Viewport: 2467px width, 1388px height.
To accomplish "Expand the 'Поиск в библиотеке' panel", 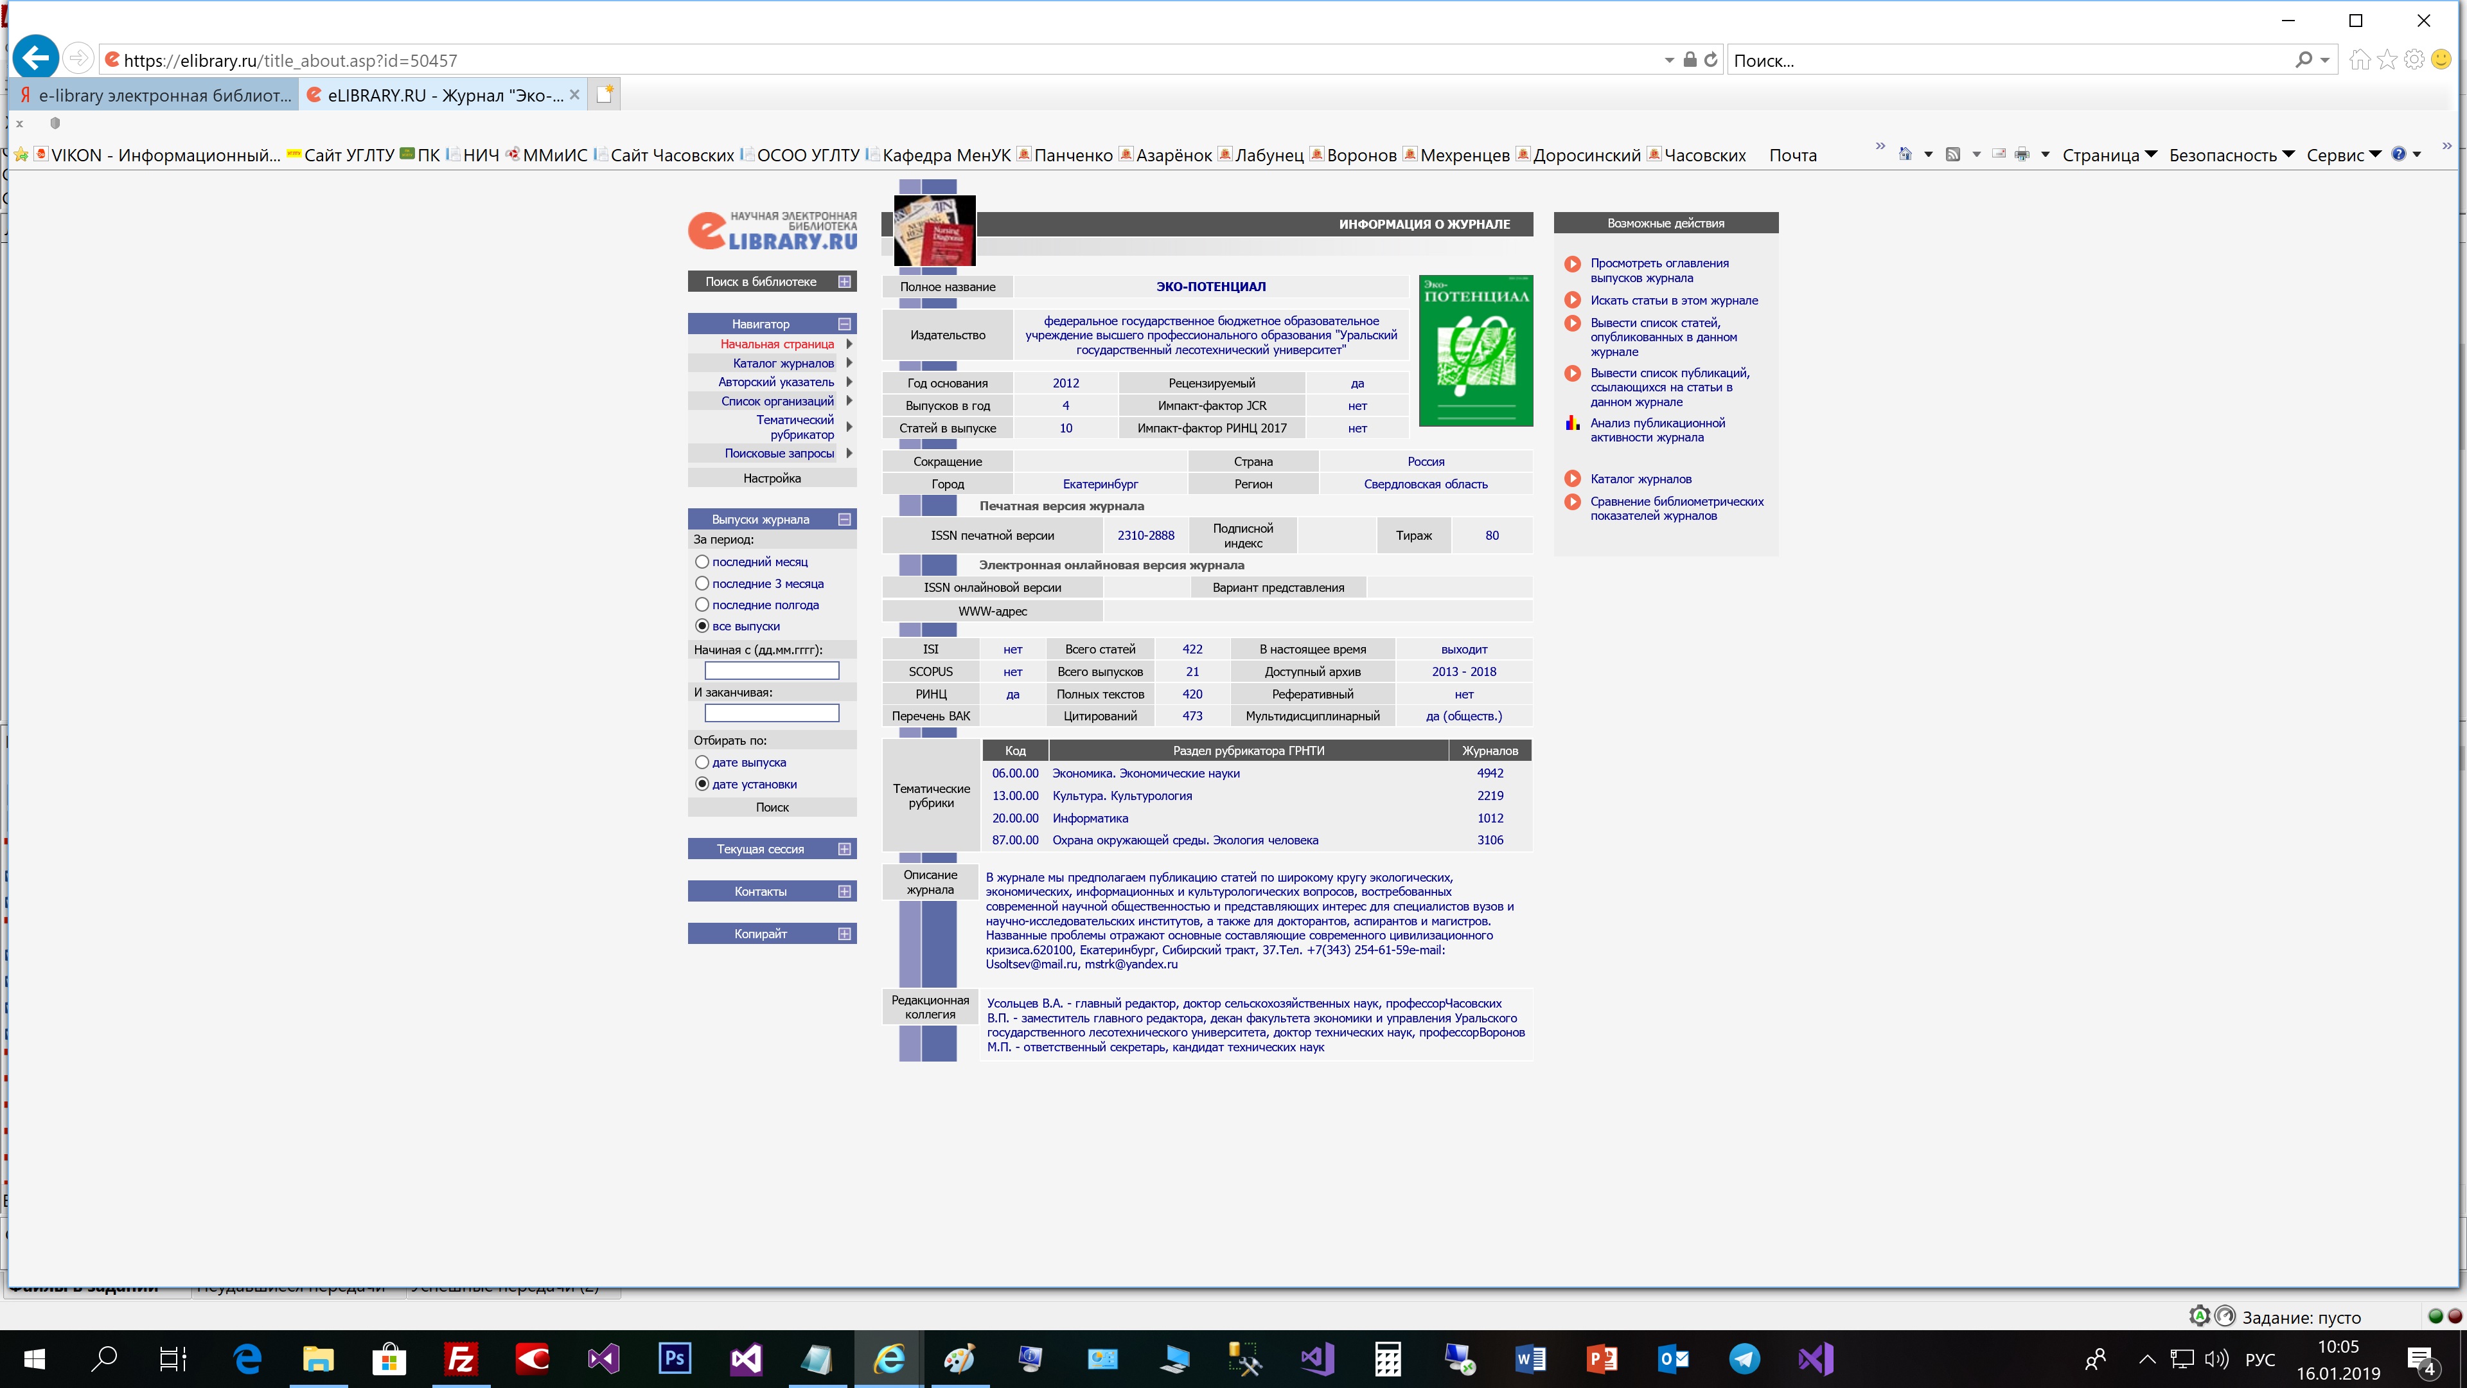I will point(844,281).
